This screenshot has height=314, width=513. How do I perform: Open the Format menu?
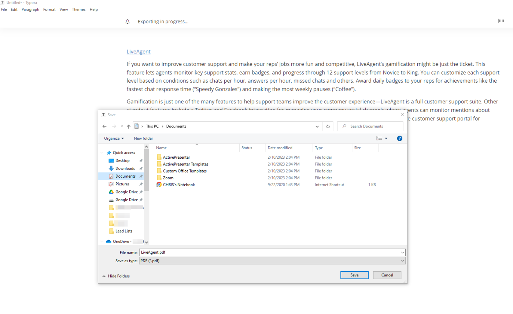[x=49, y=10]
